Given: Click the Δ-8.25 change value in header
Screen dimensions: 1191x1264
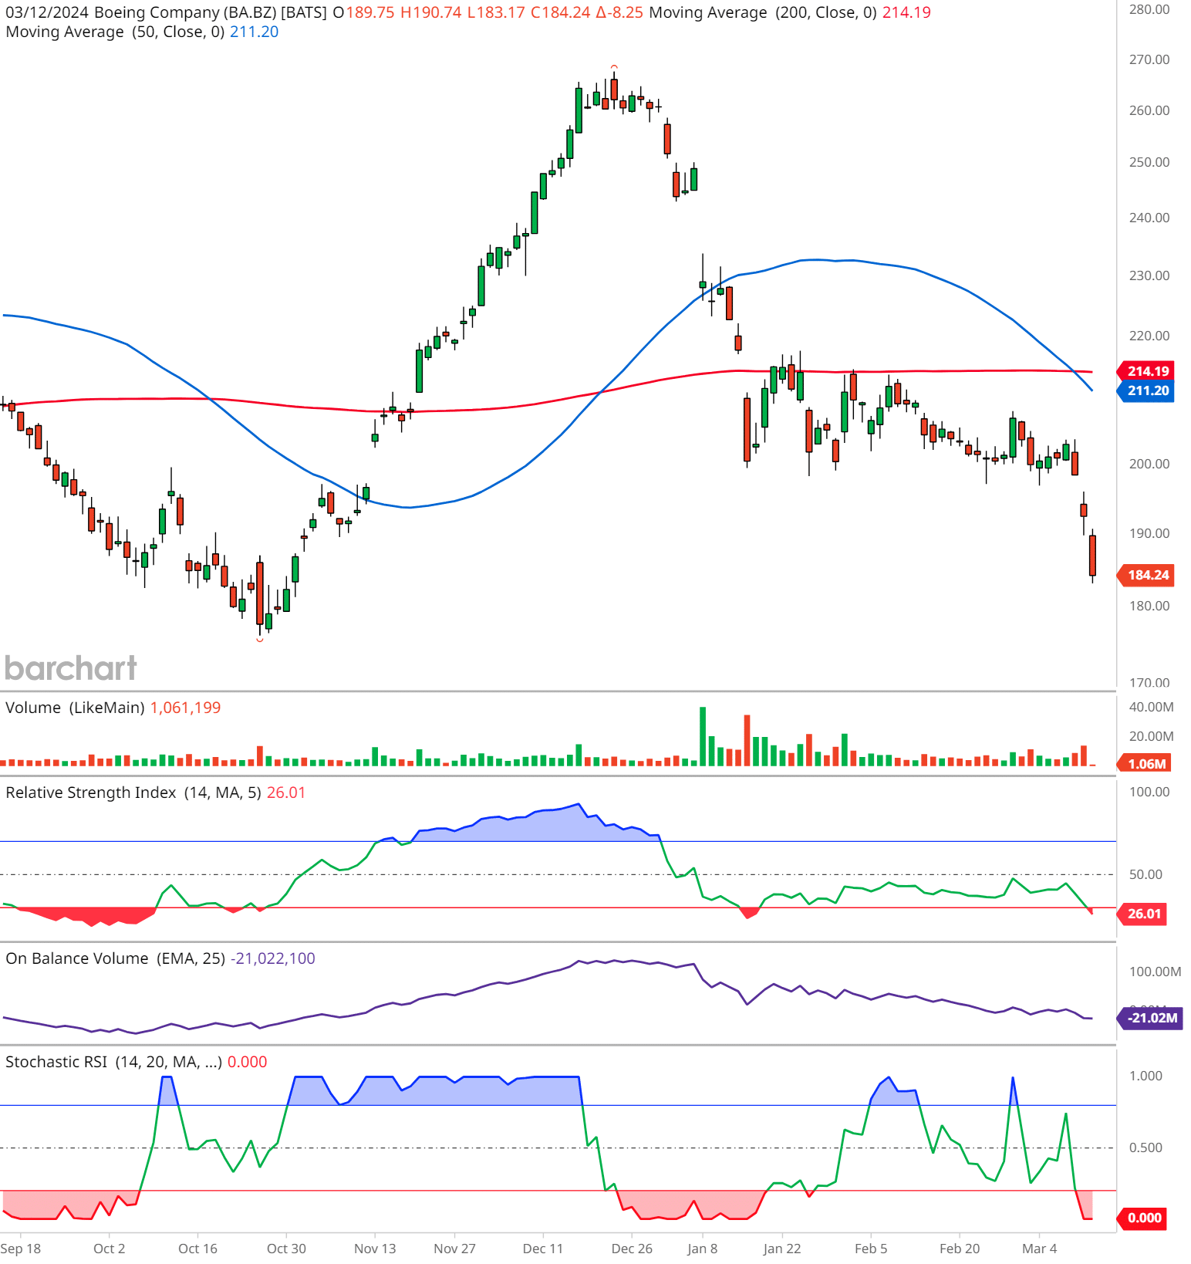Looking at the screenshot, I should point(619,12).
